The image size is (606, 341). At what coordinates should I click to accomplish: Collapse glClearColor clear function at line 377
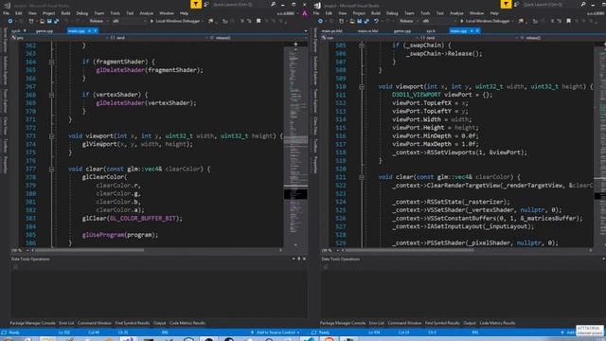[51, 169]
